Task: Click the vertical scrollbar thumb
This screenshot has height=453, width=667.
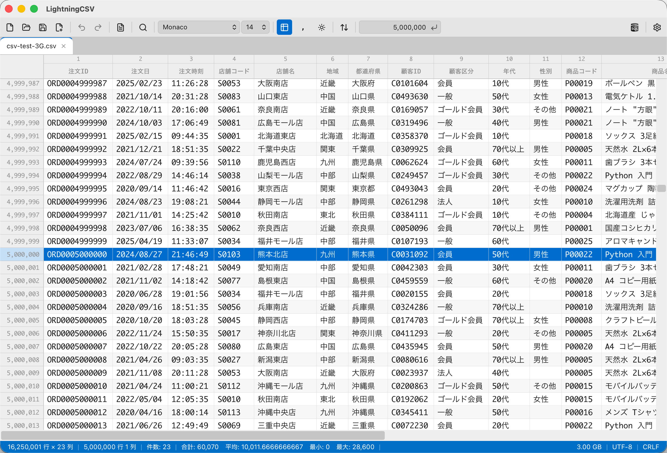Action: [x=661, y=188]
